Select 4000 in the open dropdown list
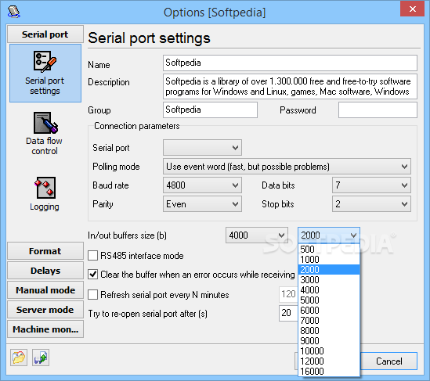The width and height of the screenshot is (430, 381). [x=329, y=289]
